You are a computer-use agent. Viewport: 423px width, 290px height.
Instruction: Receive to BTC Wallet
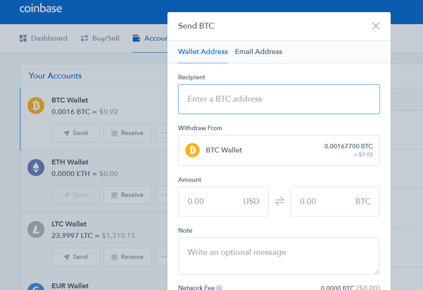point(128,133)
